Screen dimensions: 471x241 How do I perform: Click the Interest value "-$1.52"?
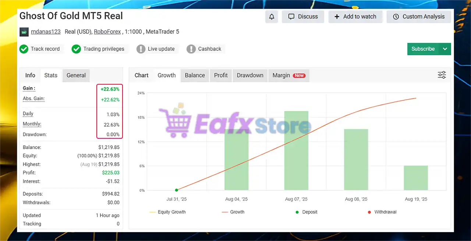click(112, 181)
